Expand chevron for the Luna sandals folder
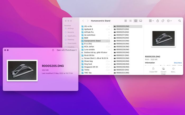Screen dimensions: 185x115 click(x=109, y=50)
